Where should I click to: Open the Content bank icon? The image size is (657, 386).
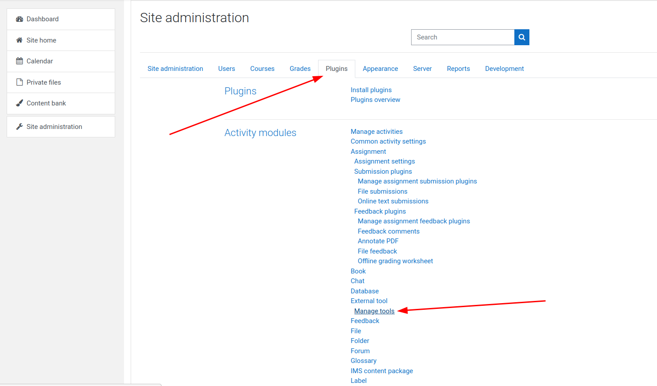click(x=19, y=103)
